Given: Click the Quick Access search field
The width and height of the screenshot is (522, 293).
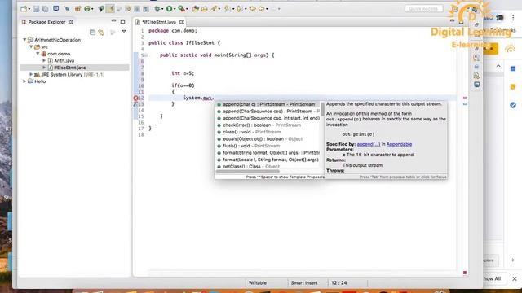Looking at the screenshot, I should click(x=423, y=9).
